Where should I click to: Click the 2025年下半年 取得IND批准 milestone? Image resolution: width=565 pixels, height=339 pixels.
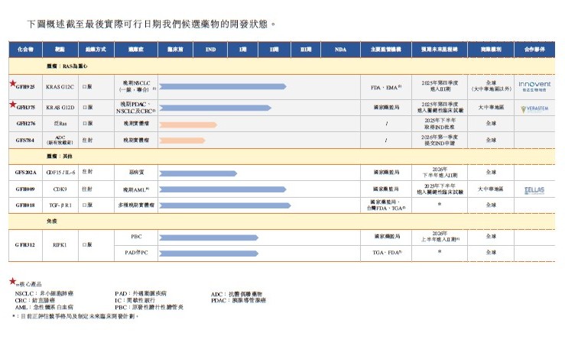pos(440,124)
